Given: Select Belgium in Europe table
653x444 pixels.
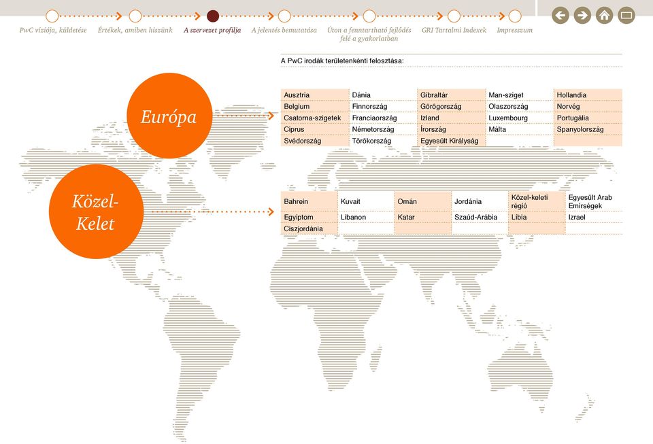Looking at the screenshot, I should 315,106.
